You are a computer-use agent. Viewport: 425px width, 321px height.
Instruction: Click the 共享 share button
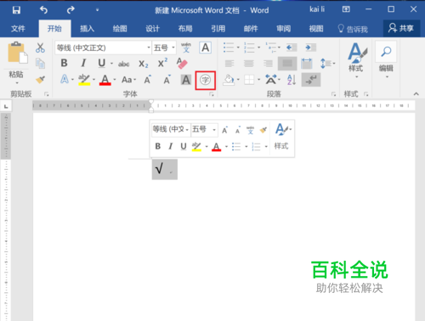pos(401,28)
